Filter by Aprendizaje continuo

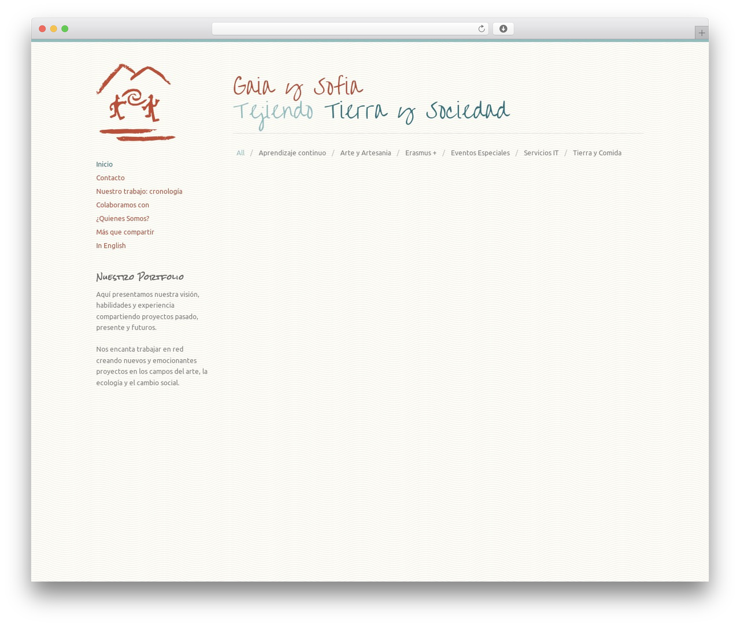292,153
